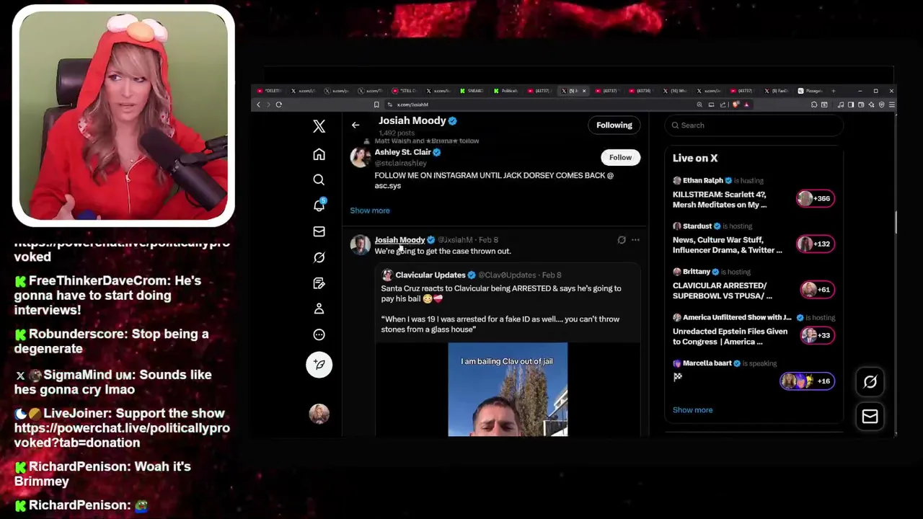
Task: Open Profile person icon in sidebar
Action: [319, 309]
